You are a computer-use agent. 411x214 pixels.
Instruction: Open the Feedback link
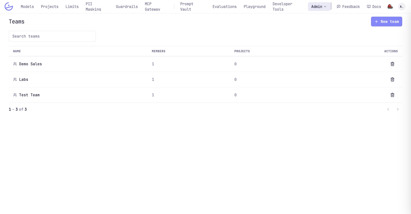tap(348, 7)
